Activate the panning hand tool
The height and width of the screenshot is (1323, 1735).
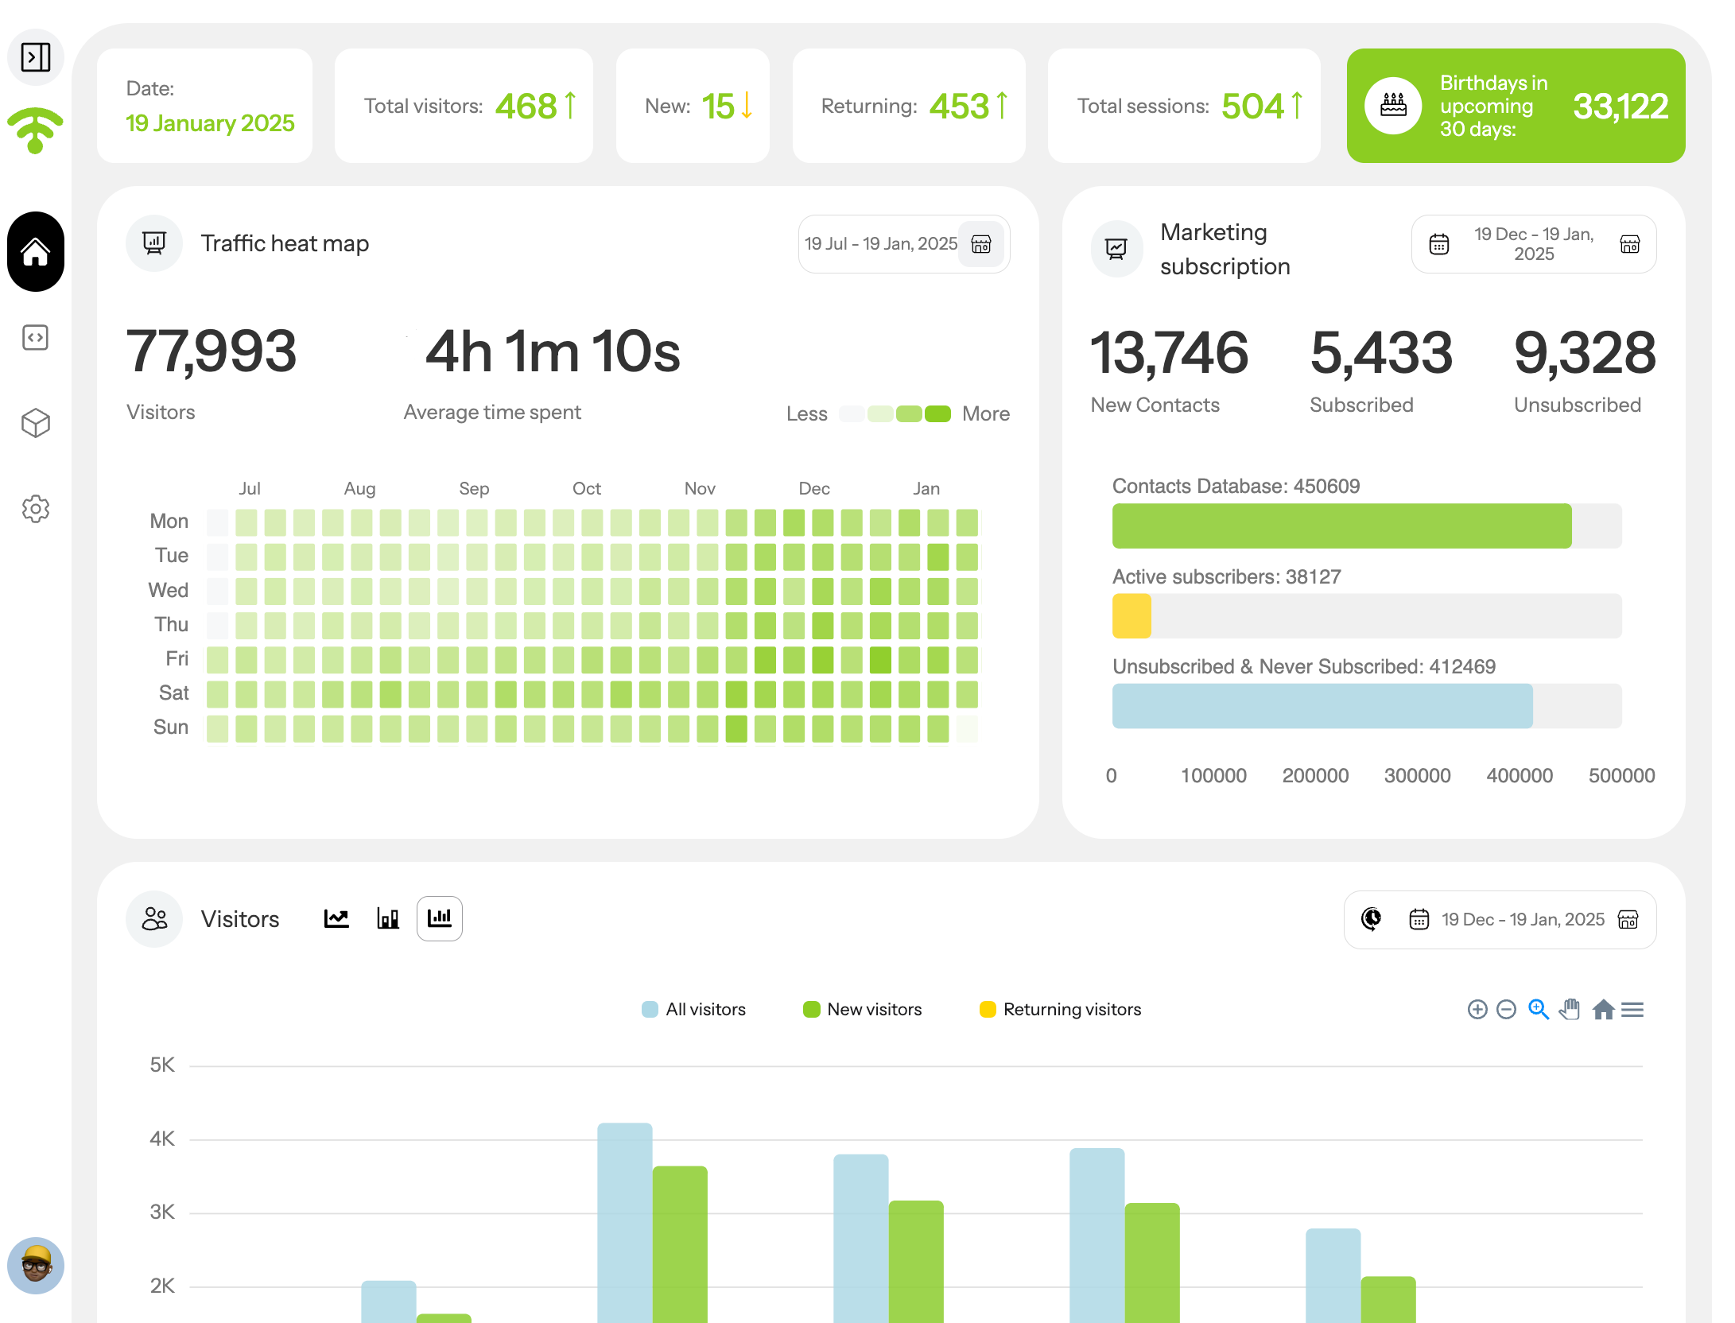(x=1570, y=1009)
